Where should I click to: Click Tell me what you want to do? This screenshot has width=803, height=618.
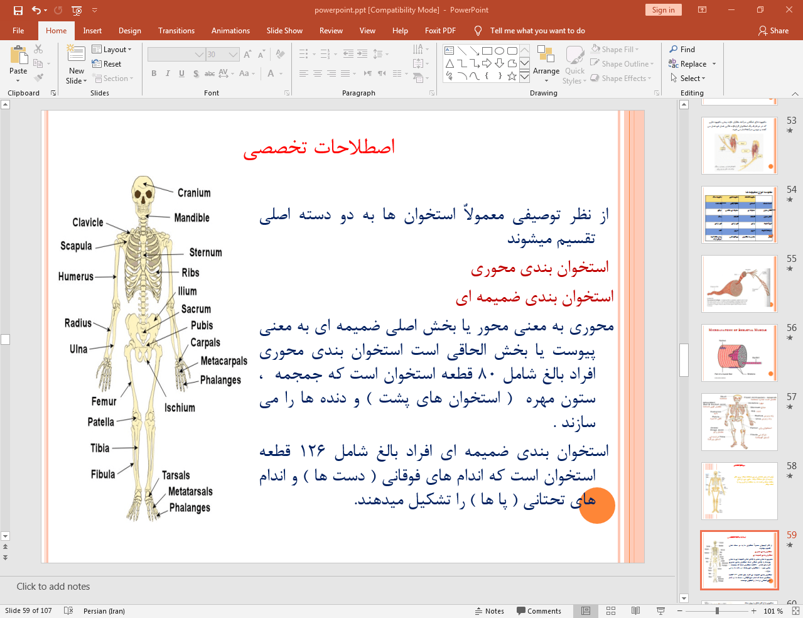click(x=537, y=31)
